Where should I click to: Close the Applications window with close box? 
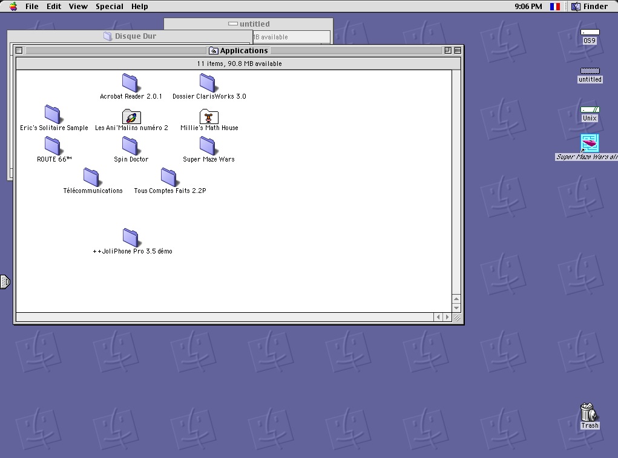[19, 50]
